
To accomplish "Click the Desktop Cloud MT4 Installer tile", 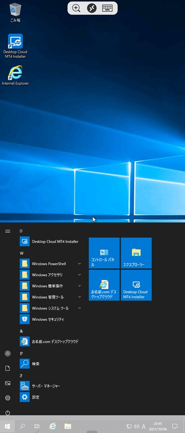I will [x=136, y=285].
